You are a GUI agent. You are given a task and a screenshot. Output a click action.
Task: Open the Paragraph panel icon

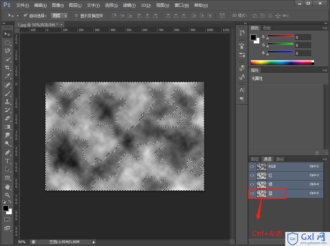point(242,99)
